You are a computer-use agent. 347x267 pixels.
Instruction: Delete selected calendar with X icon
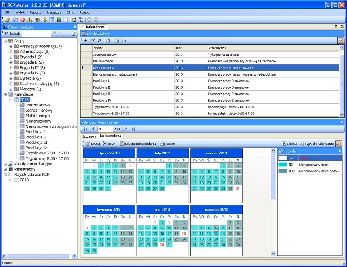coord(99,40)
